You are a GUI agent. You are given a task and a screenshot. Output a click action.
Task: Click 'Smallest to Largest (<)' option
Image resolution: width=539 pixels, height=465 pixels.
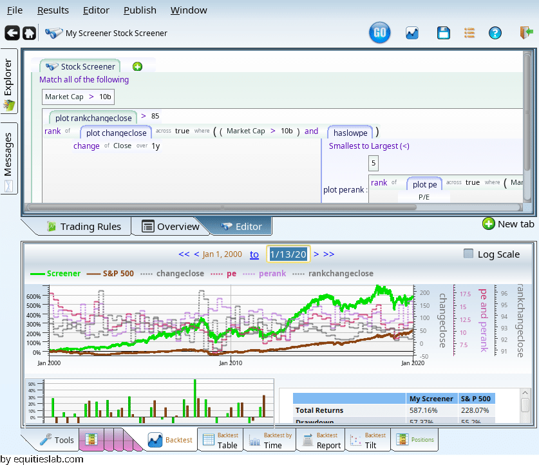coord(369,146)
